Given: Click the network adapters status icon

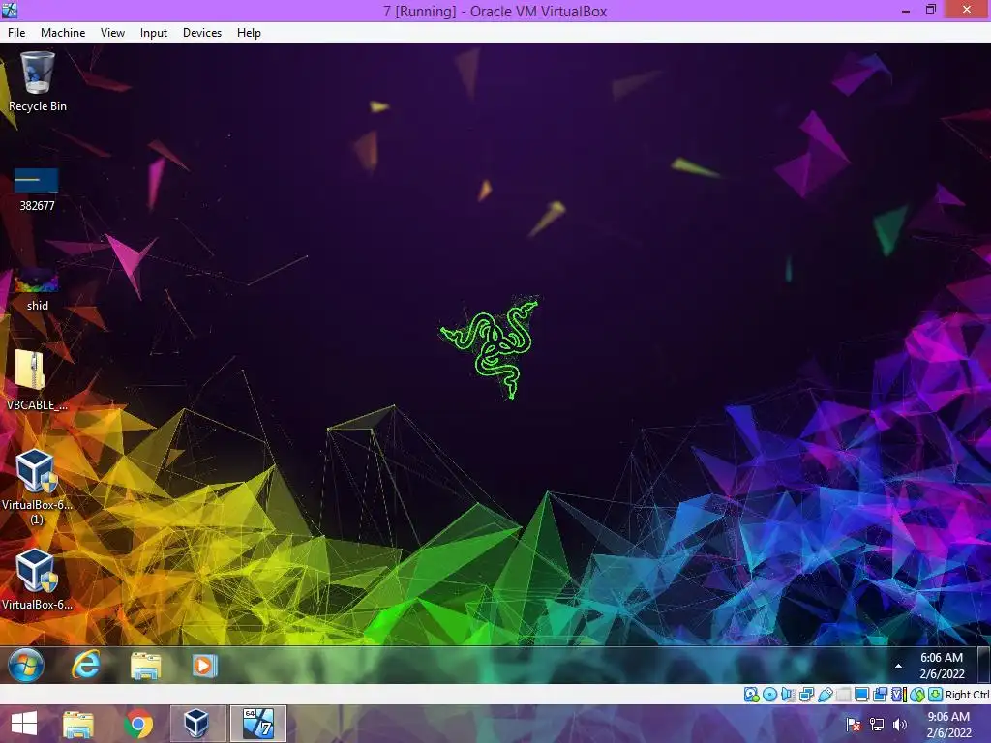Looking at the screenshot, I should [x=806, y=695].
